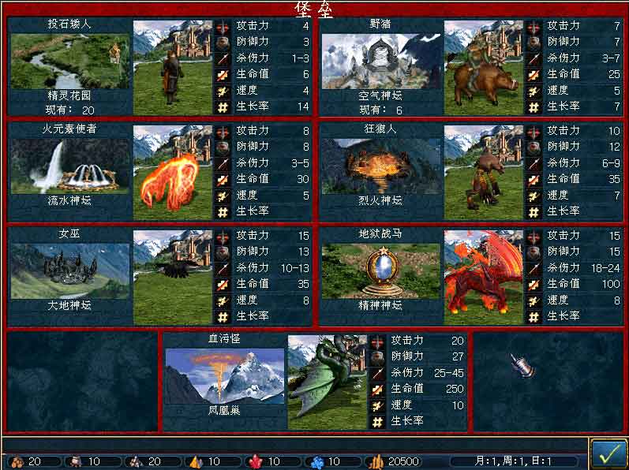Screen dimensions: 629x470
Task: Click 投石矮人 生长率 value 14
Action: click(x=303, y=107)
